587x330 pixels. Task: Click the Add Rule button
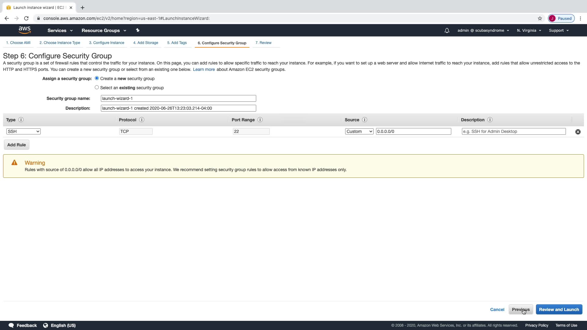click(17, 145)
